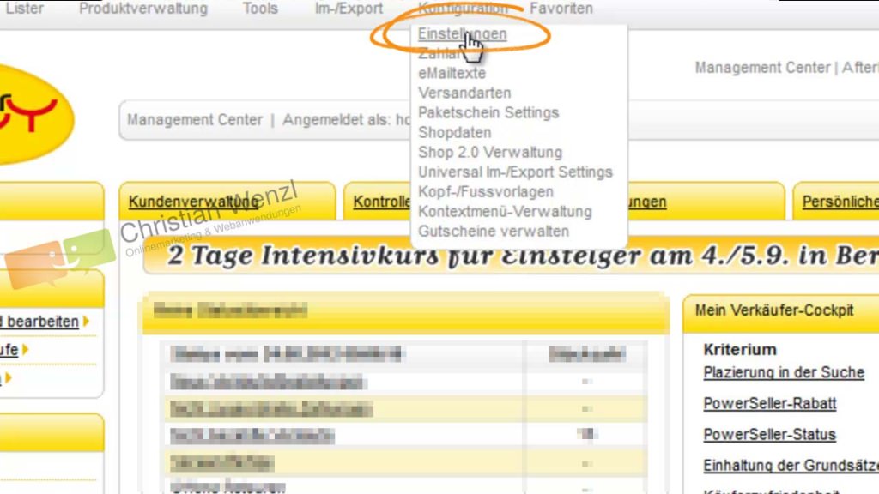Open Paketschein Settings menu entry
879x494 pixels.
(x=488, y=112)
